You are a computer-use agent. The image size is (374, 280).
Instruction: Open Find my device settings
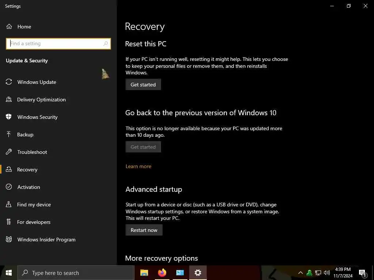tap(58, 204)
